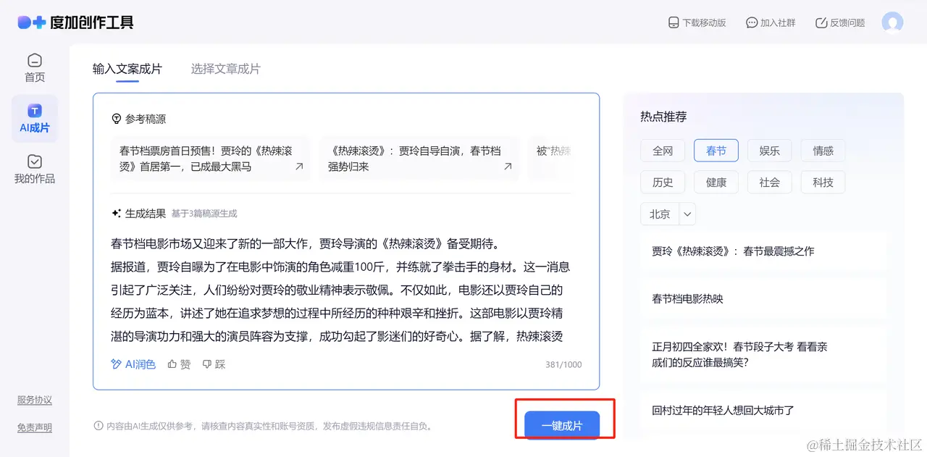Image resolution: width=927 pixels, height=457 pixels.
Task: Click the 度加创作工具 logo
Action: [x=75, y=22]
